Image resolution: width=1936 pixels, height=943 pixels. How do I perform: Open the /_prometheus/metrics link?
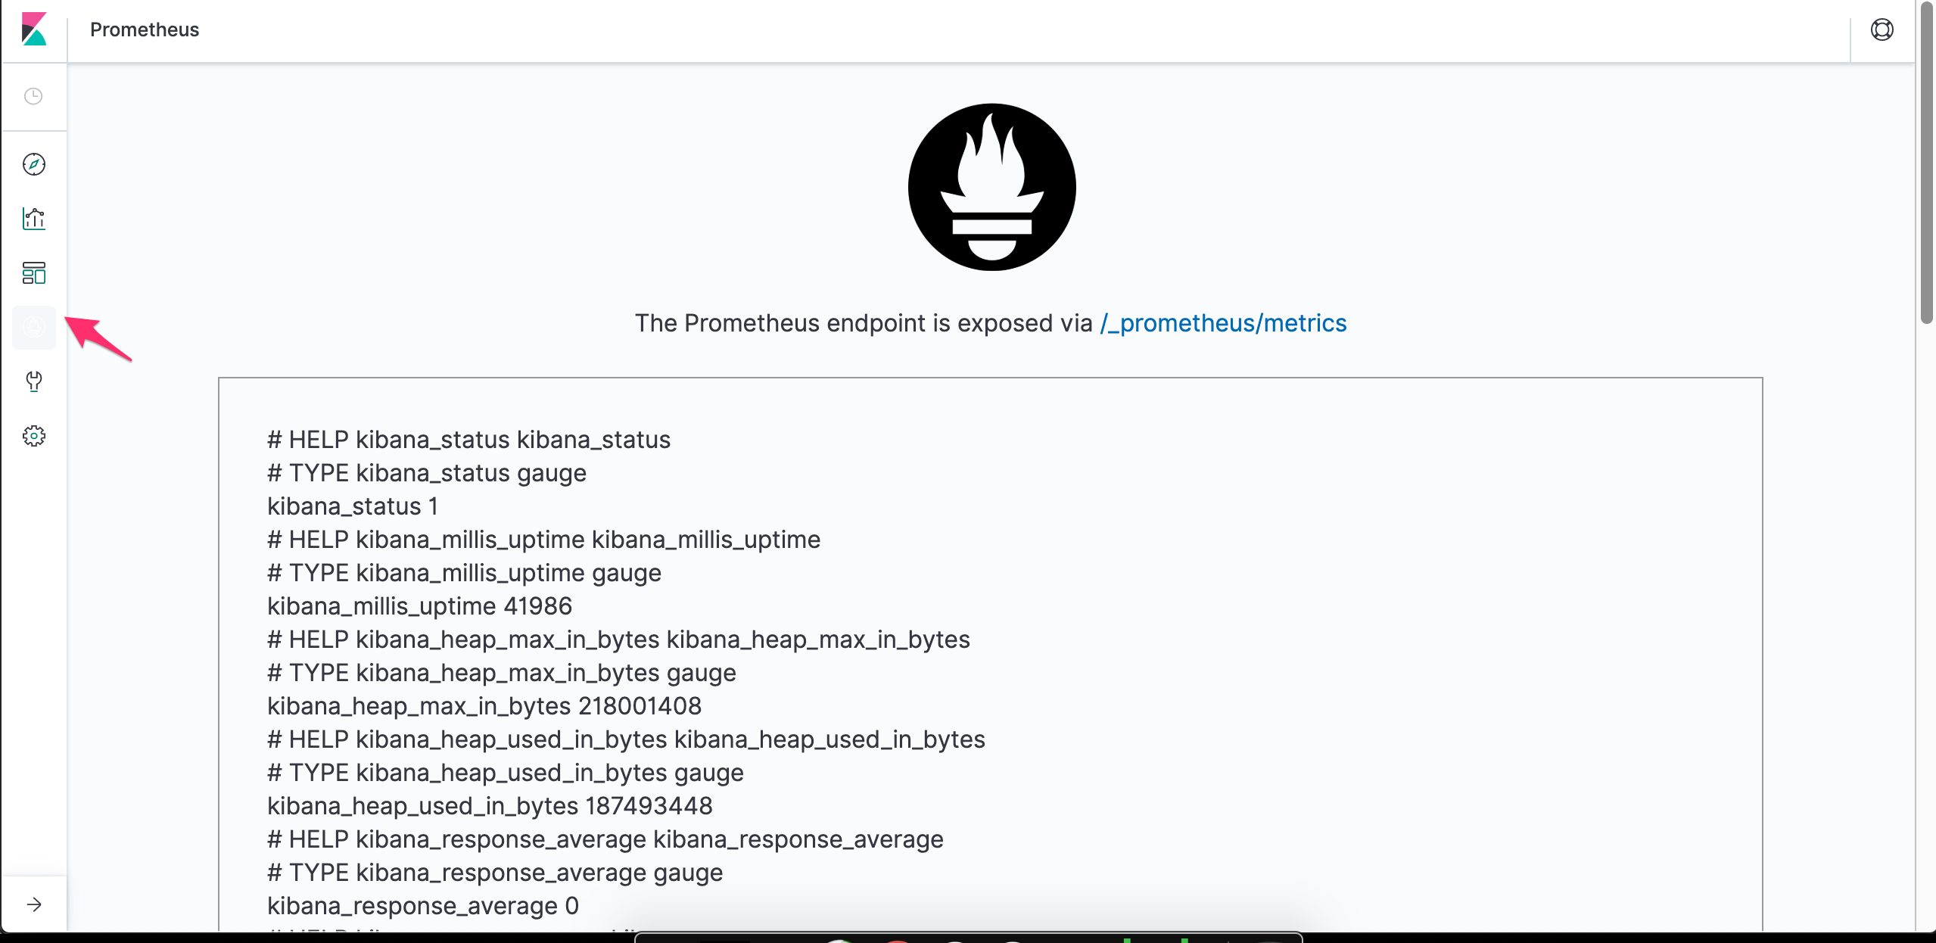pos(1223,323)
